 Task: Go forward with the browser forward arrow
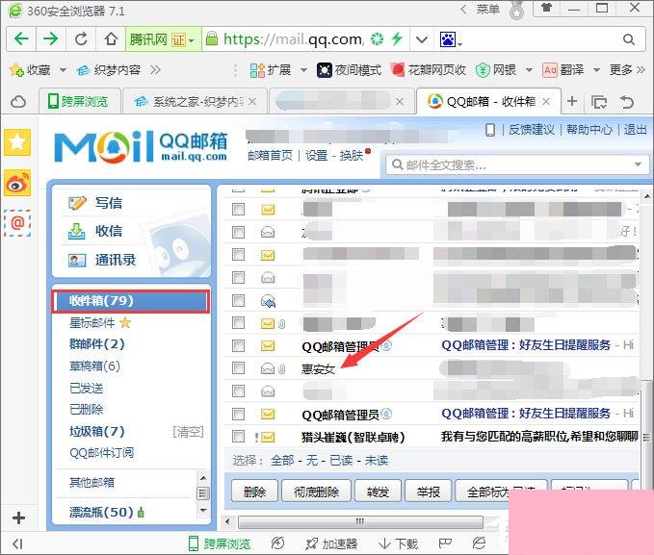pos(50,39)
